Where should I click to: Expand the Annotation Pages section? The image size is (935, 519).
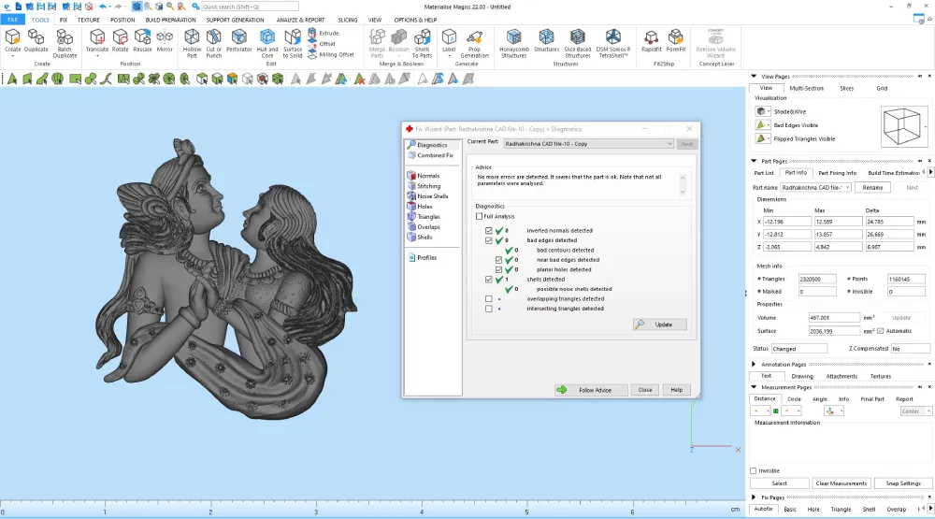click(x=754, y=364)
